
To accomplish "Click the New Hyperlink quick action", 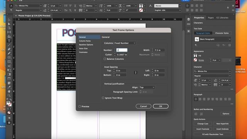I will click(x=222, y=124).
